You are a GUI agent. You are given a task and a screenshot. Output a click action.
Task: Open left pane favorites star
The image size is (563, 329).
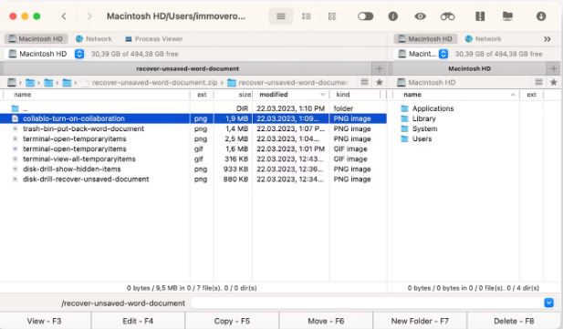(380, 82)
